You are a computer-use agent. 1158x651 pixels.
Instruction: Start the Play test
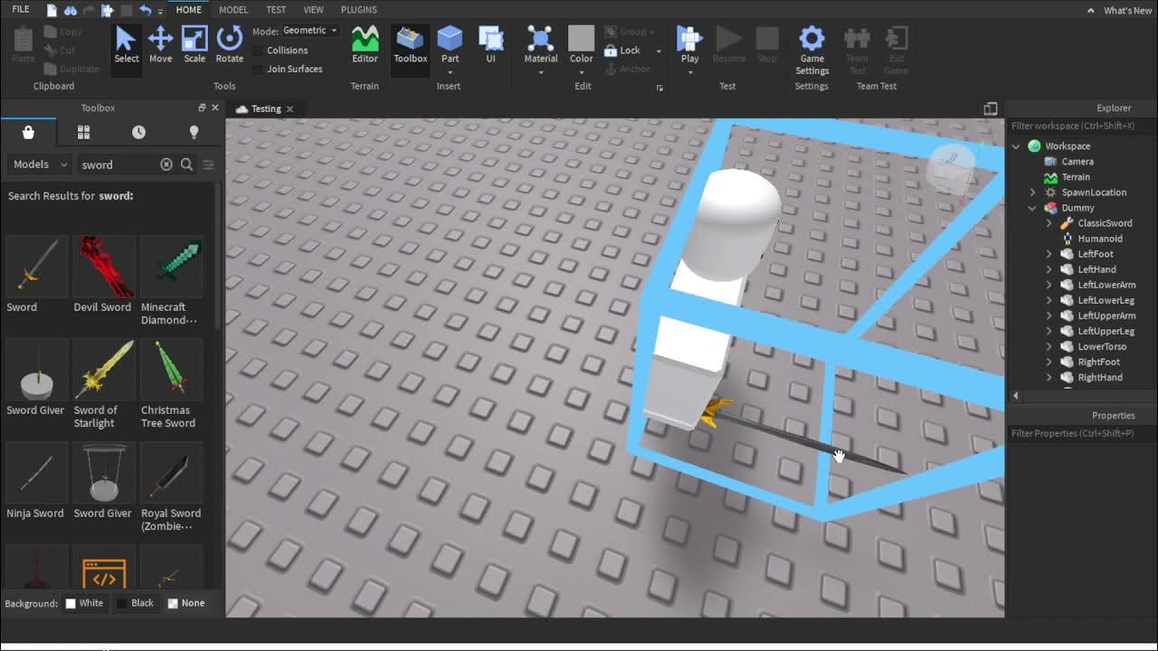coord(689,45)
